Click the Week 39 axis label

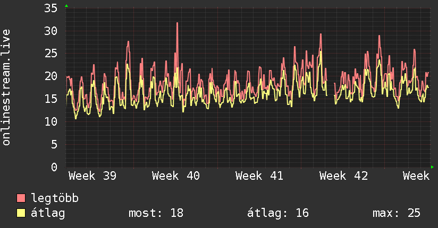pos(92,176)
